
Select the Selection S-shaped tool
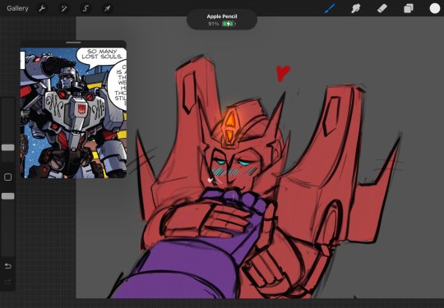[x=86, y=8]
